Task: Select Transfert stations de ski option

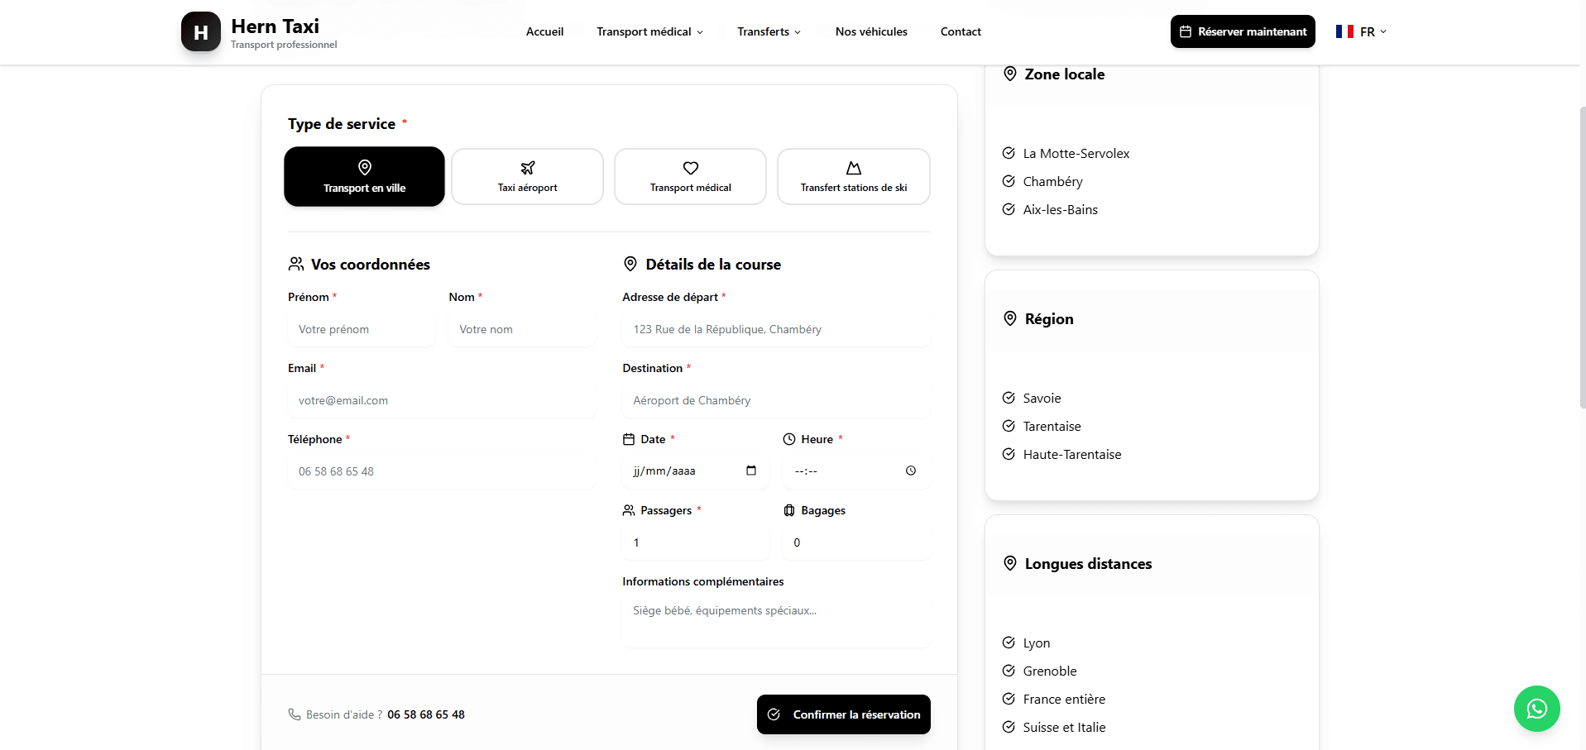Action: coord(853,177)
